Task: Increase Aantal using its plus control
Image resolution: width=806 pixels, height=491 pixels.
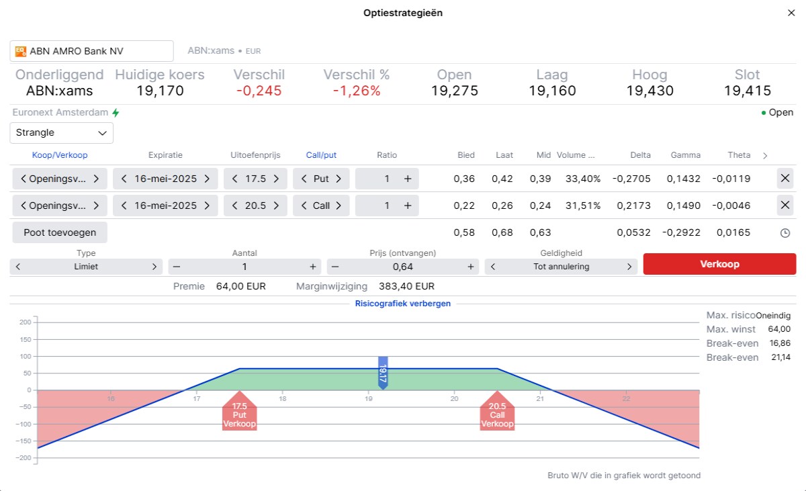Action: 312,266
